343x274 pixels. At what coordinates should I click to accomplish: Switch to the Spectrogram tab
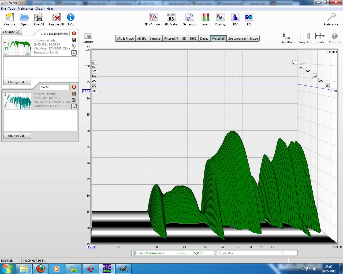pos(237,39)
